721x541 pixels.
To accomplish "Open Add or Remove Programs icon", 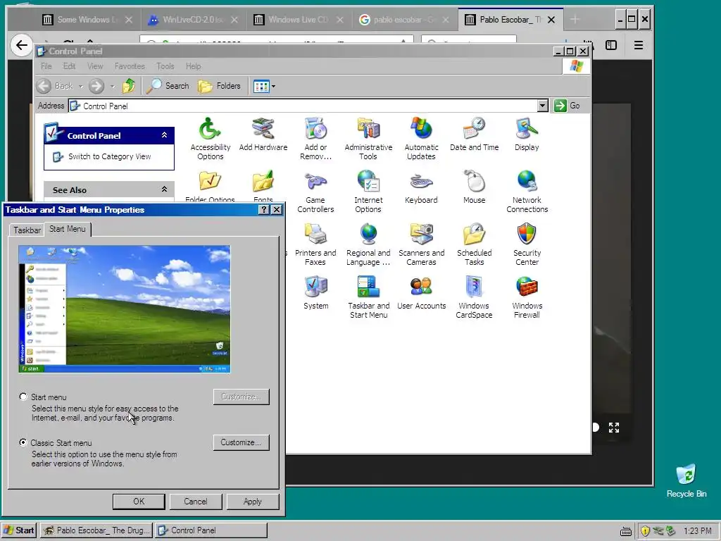I will click(315, 138).
